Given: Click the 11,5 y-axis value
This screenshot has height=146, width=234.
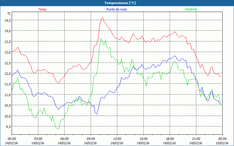Looking at the screenshot, I should coord(8,84).
